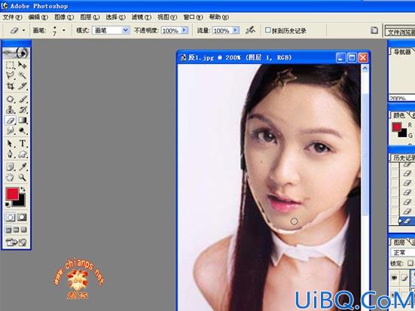Open the 流量 flow slider arrow

(x=236, y=30)
